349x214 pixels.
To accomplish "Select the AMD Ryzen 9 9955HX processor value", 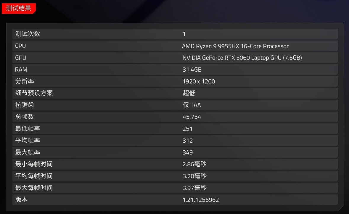I will click(x=235, y=46).
